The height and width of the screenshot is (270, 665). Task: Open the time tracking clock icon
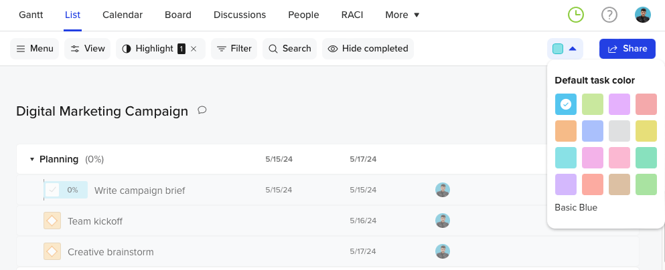click(x=575, y=15)
